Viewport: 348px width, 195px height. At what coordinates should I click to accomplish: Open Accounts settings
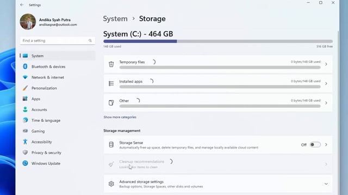pos(58,109)
